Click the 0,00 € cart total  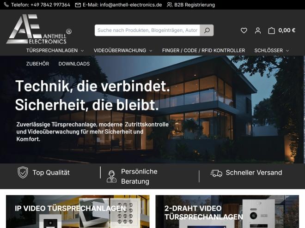[x=287, y=30]
